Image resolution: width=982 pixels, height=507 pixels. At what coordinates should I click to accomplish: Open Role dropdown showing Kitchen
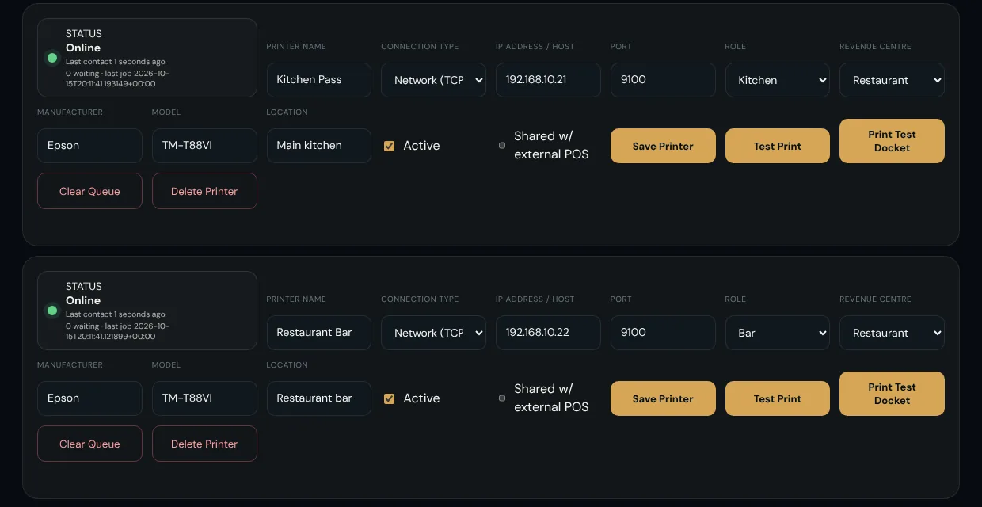pyautogui.click(x=778, y=80)
